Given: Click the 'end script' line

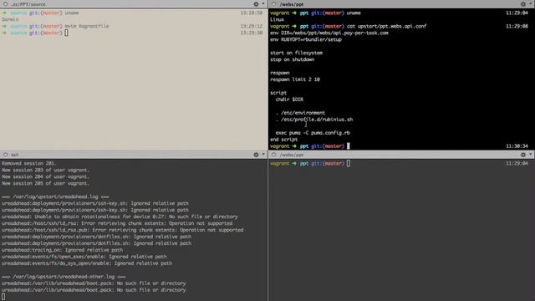Looking at the screenshot, I should (284, 140).
